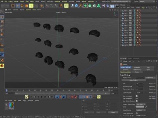Open the Render menu
The height and width of the screenshot is (118, 158).
point(84,1)
